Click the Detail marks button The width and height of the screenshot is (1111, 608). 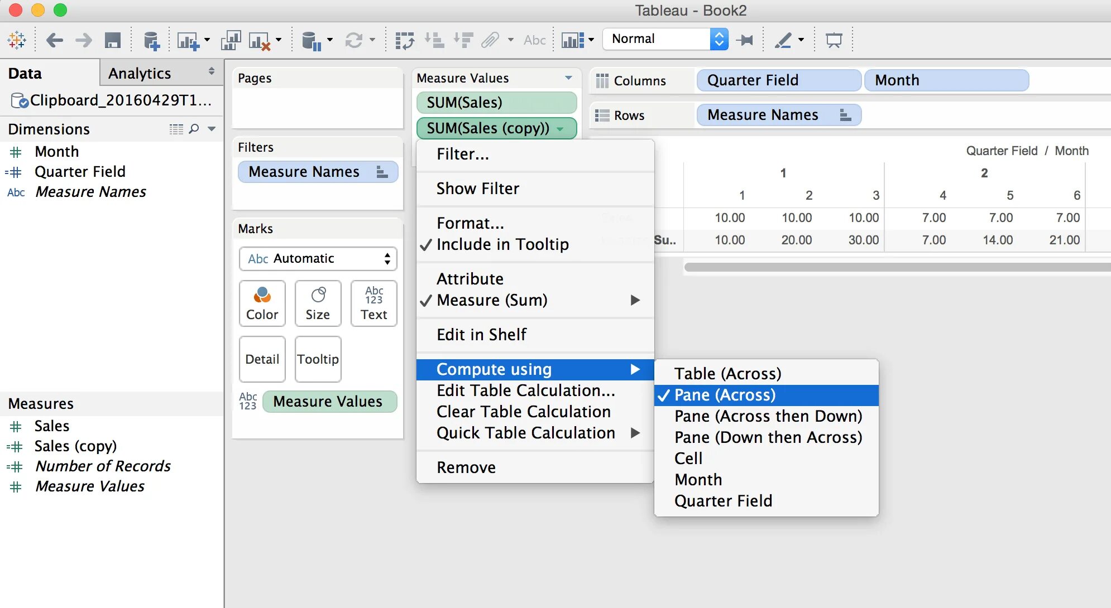pyautogui.click(x=262, y=359)
